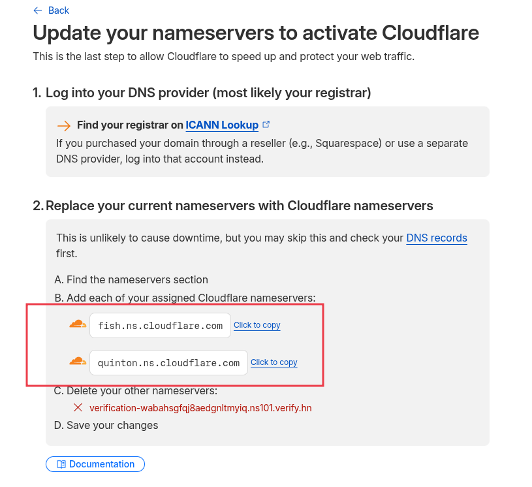Image resolution: width=532 pixels, height=487 pixels.
Task: Click the Update your nameservers page heading
Action: (256, 33)
